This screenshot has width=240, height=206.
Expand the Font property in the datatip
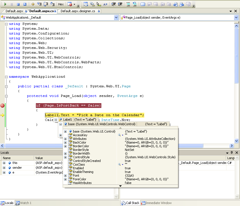66,175
